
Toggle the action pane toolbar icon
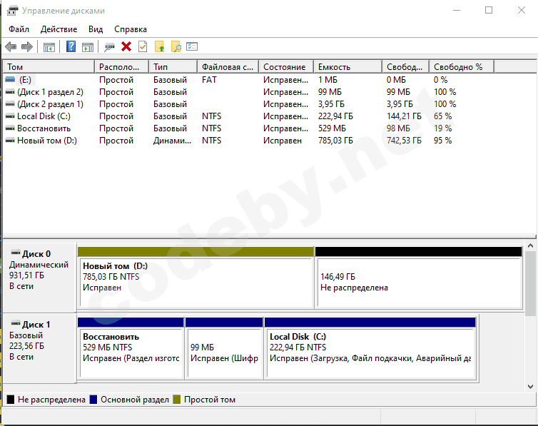(88, 47)
